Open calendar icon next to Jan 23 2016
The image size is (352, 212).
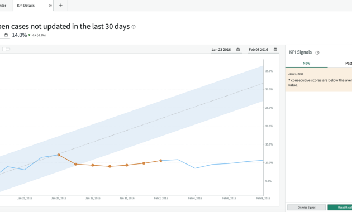(x=238, y=49)
